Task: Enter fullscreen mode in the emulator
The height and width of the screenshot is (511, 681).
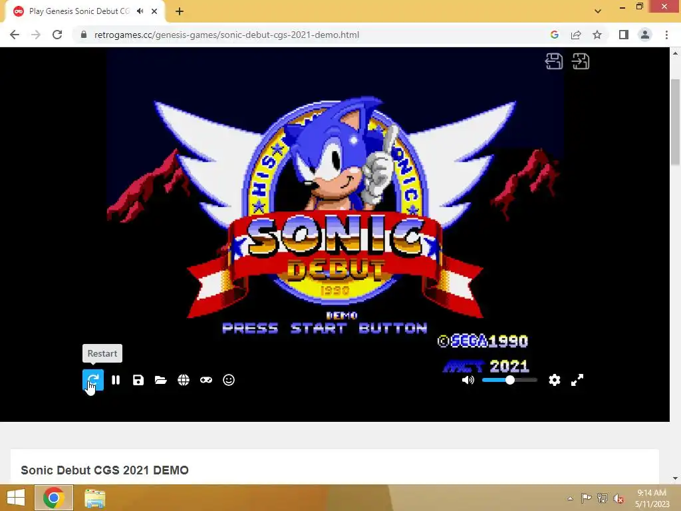Action: 577,380
